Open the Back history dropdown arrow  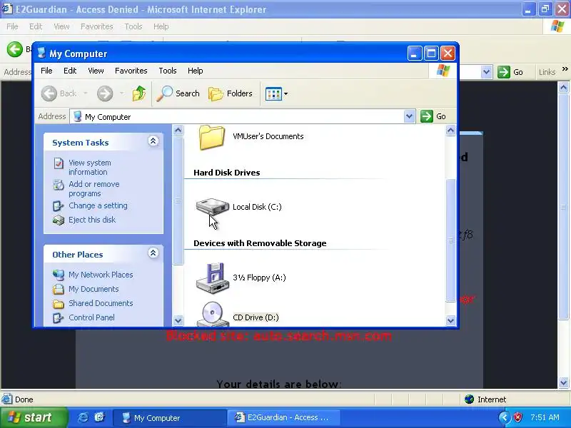click(86, 93)
